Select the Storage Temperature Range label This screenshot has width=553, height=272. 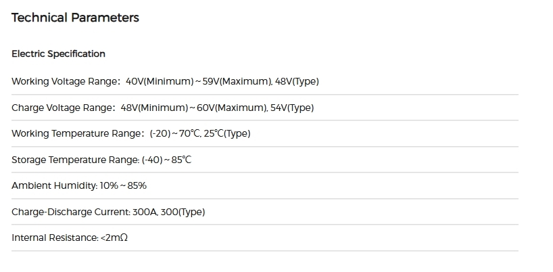[76, 160]
